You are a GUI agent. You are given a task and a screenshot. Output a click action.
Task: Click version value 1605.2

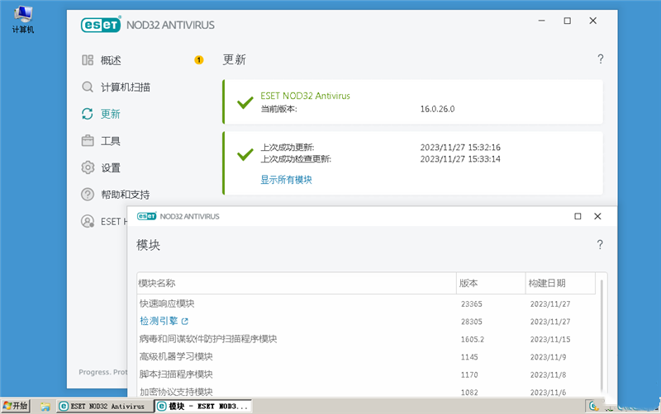pos(473,339)
